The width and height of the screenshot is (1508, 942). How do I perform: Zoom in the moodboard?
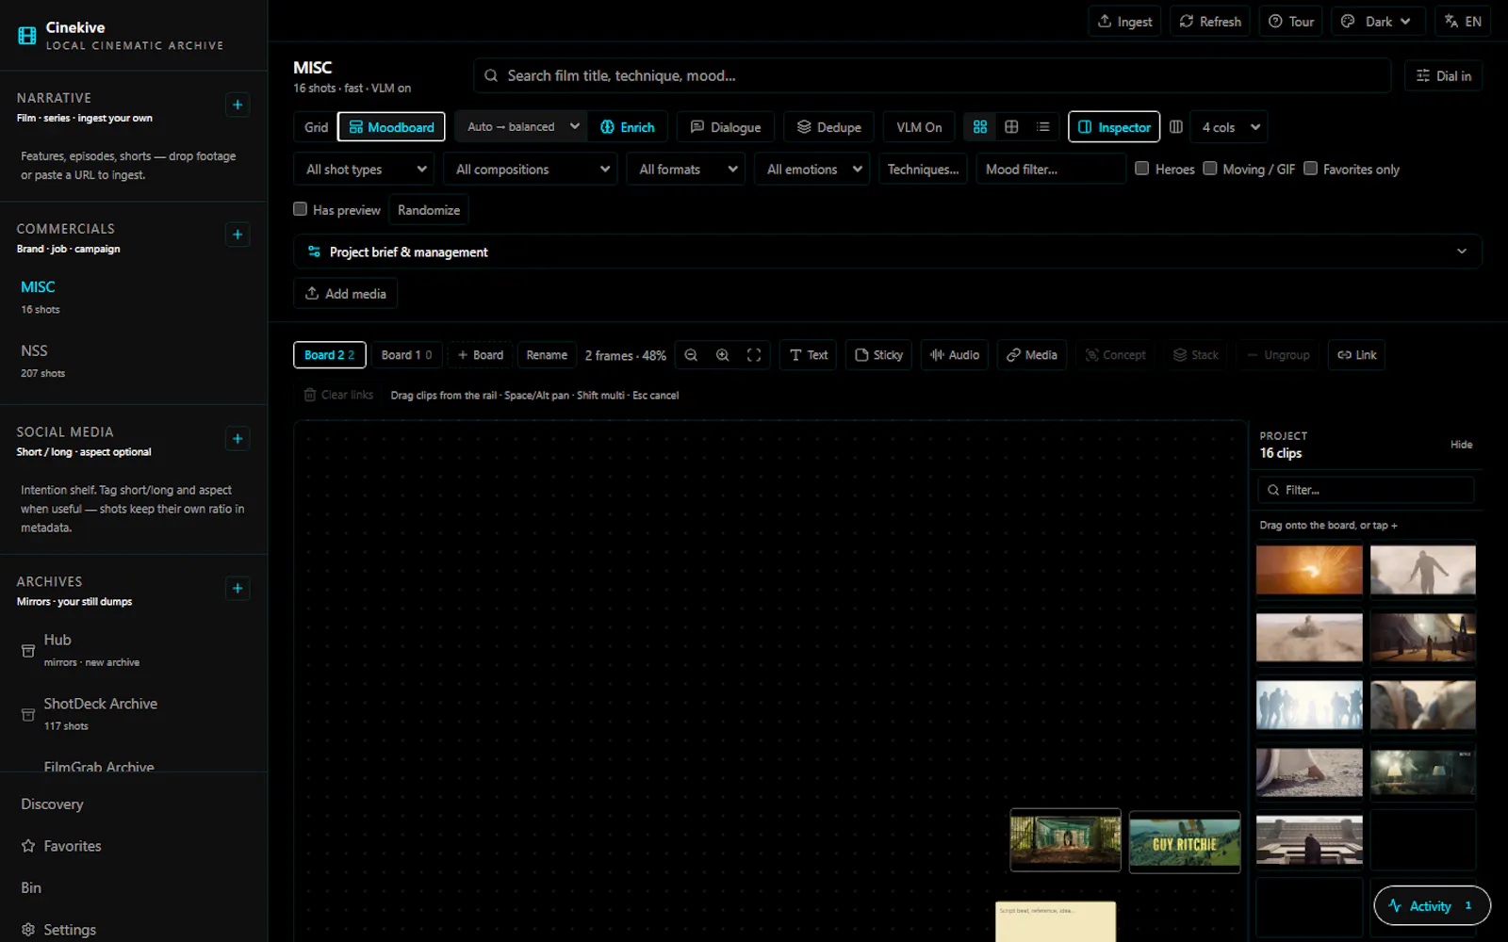click(x=722, y=355)
